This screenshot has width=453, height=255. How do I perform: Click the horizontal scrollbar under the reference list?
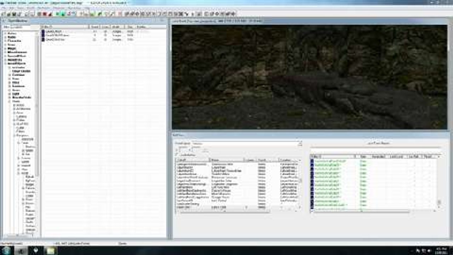coord(373,211)
